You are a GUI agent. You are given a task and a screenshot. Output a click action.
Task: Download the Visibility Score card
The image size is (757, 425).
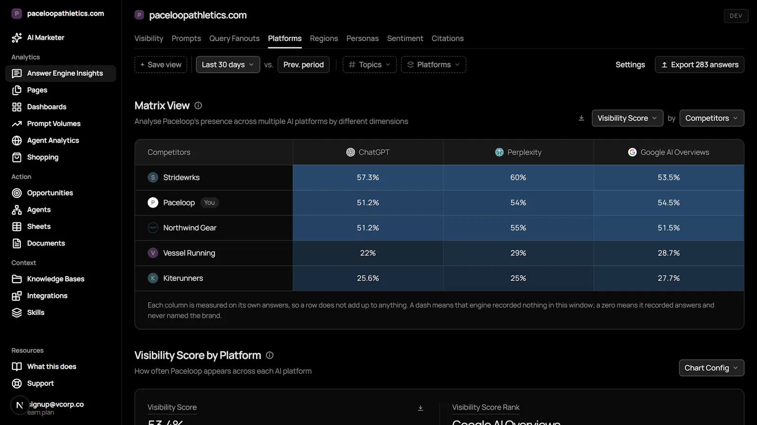point(421,408)
